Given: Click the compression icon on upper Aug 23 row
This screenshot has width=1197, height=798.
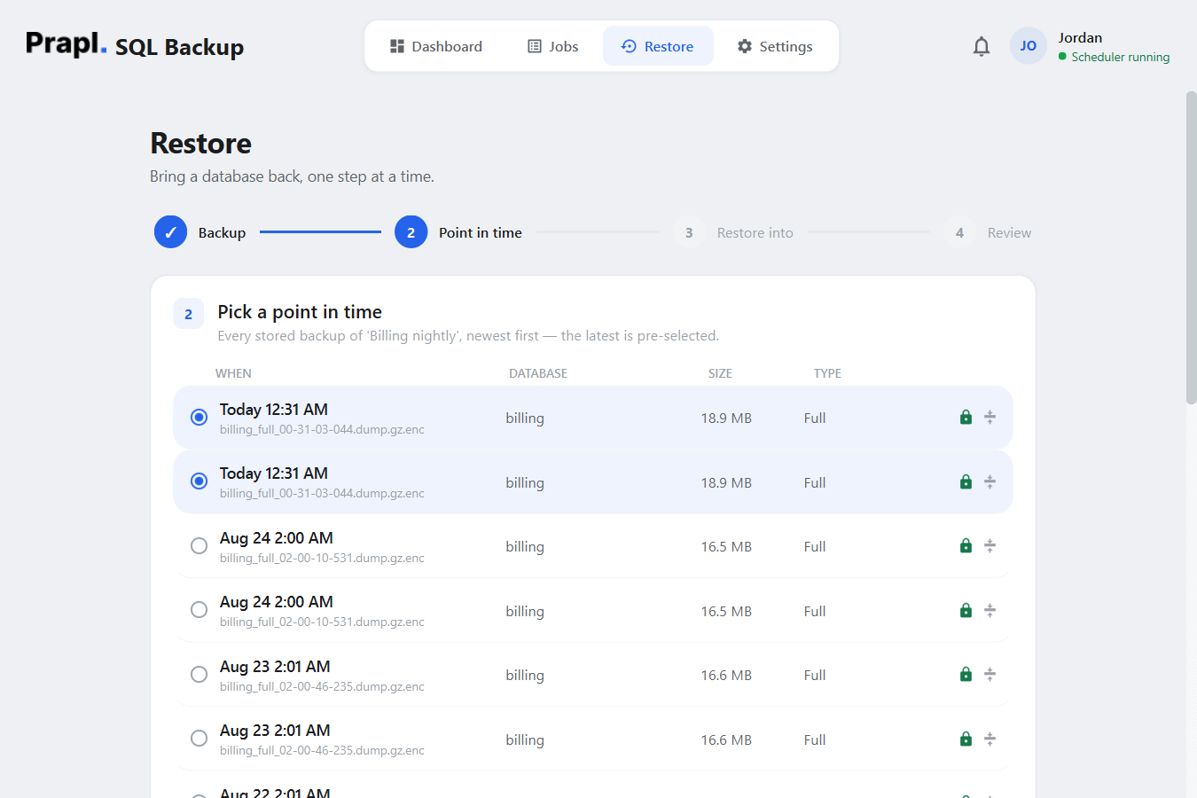Looking at the screenshot, I should (x=990, y=675).
